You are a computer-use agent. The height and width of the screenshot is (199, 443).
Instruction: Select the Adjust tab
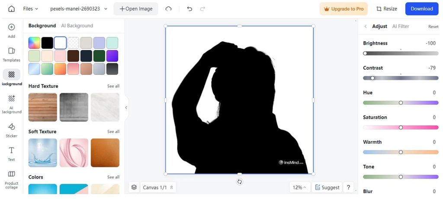click(380, 26)
